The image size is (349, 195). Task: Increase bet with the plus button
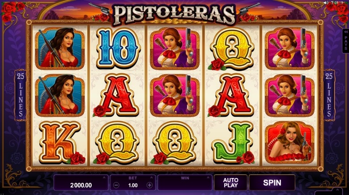149,185
